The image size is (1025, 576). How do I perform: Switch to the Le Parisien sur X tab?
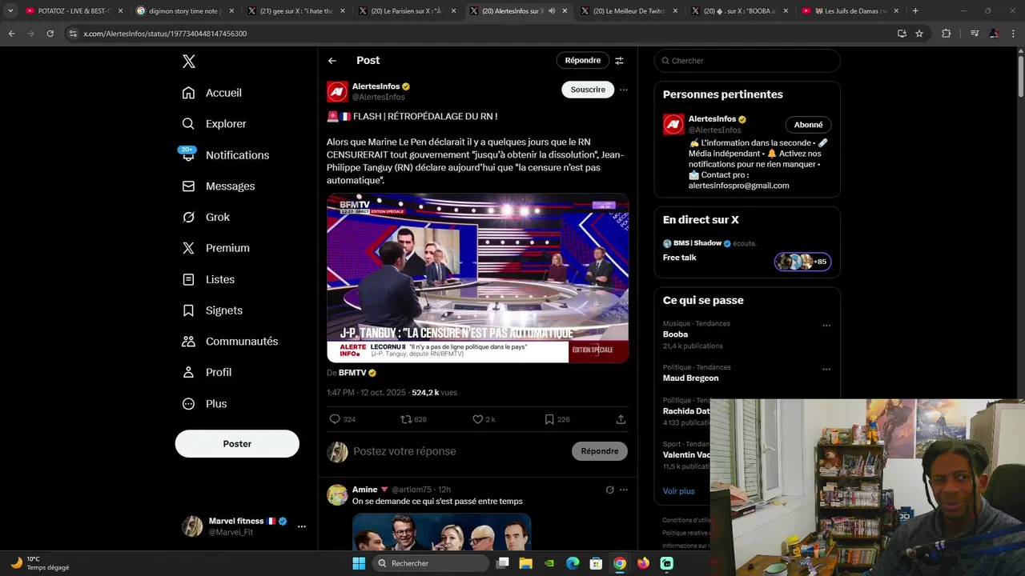(x=407, y=11)
